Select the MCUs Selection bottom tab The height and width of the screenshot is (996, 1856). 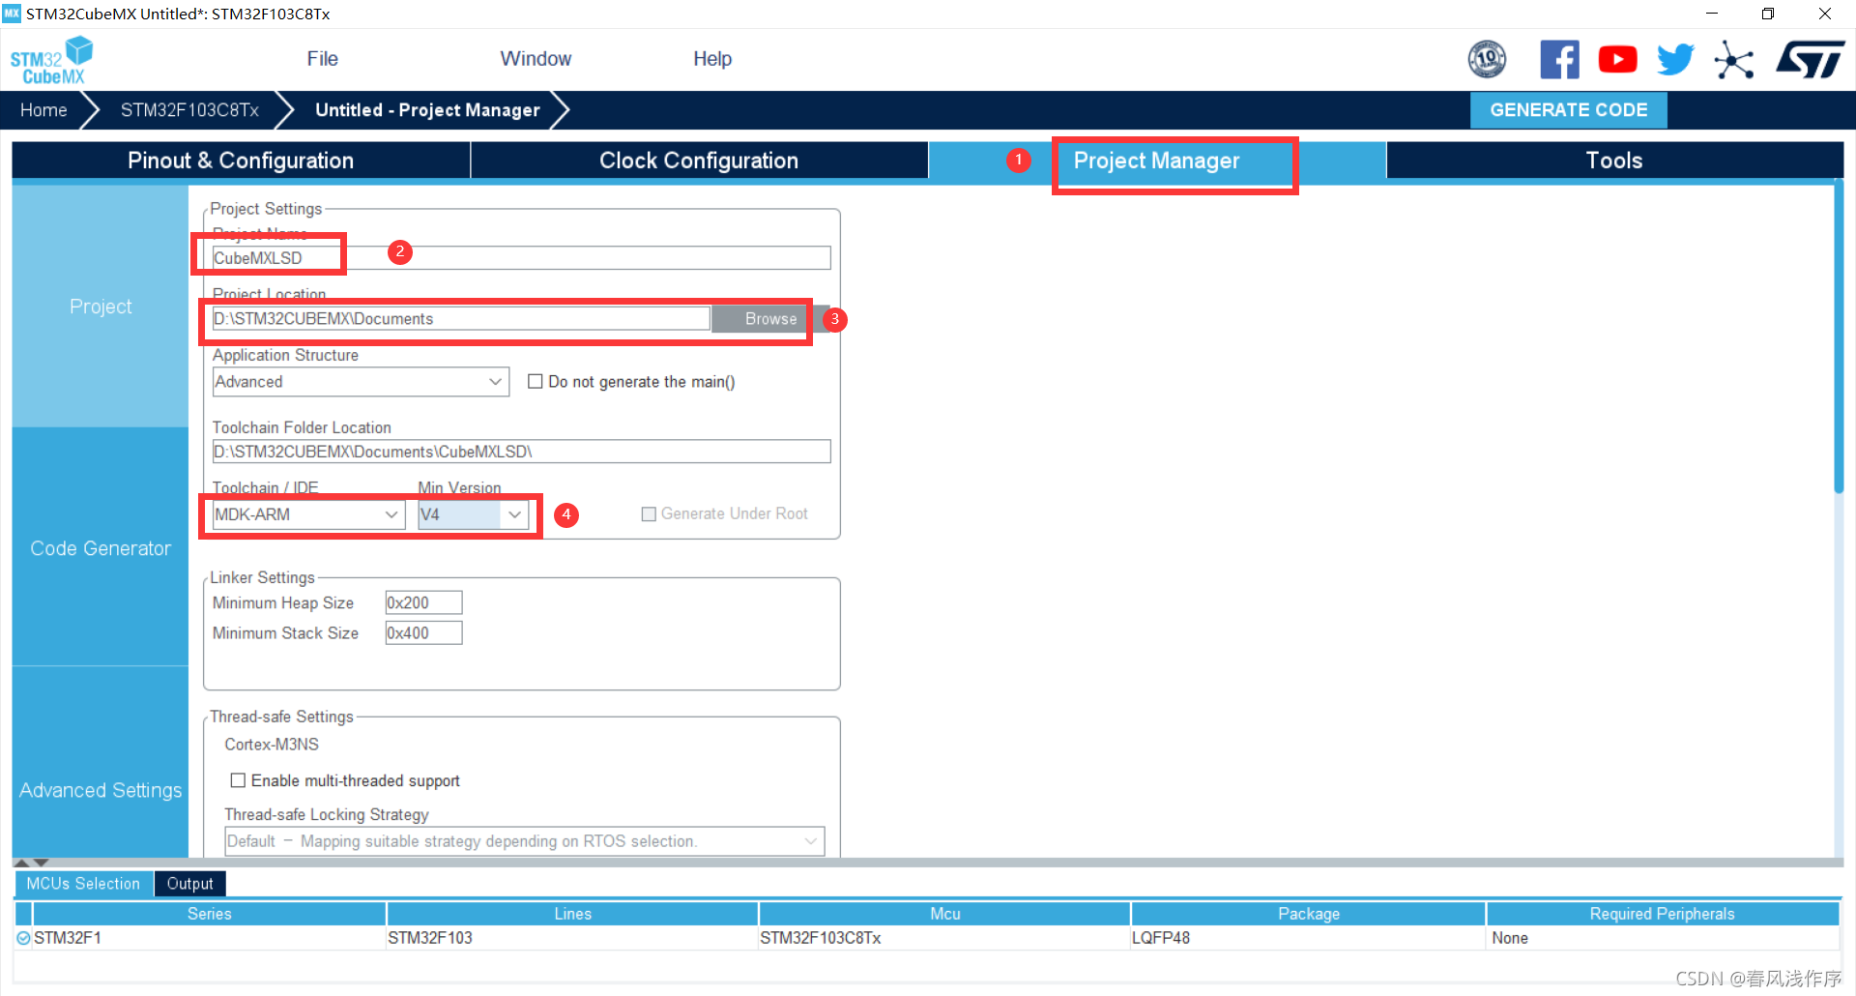[x=83, y=884]
